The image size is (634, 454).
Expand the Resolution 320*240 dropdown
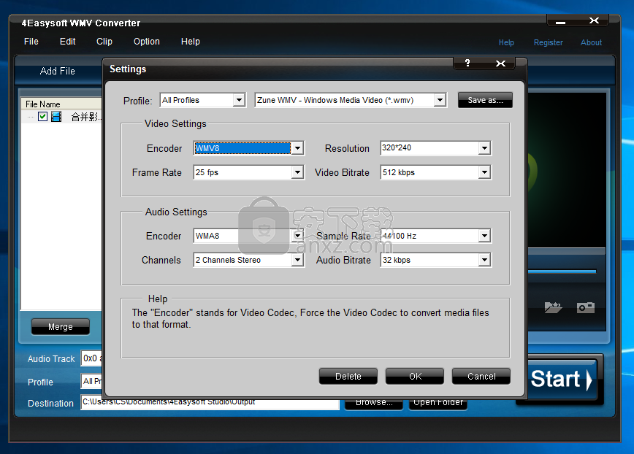pyautogui.click(x=484, y=148)
